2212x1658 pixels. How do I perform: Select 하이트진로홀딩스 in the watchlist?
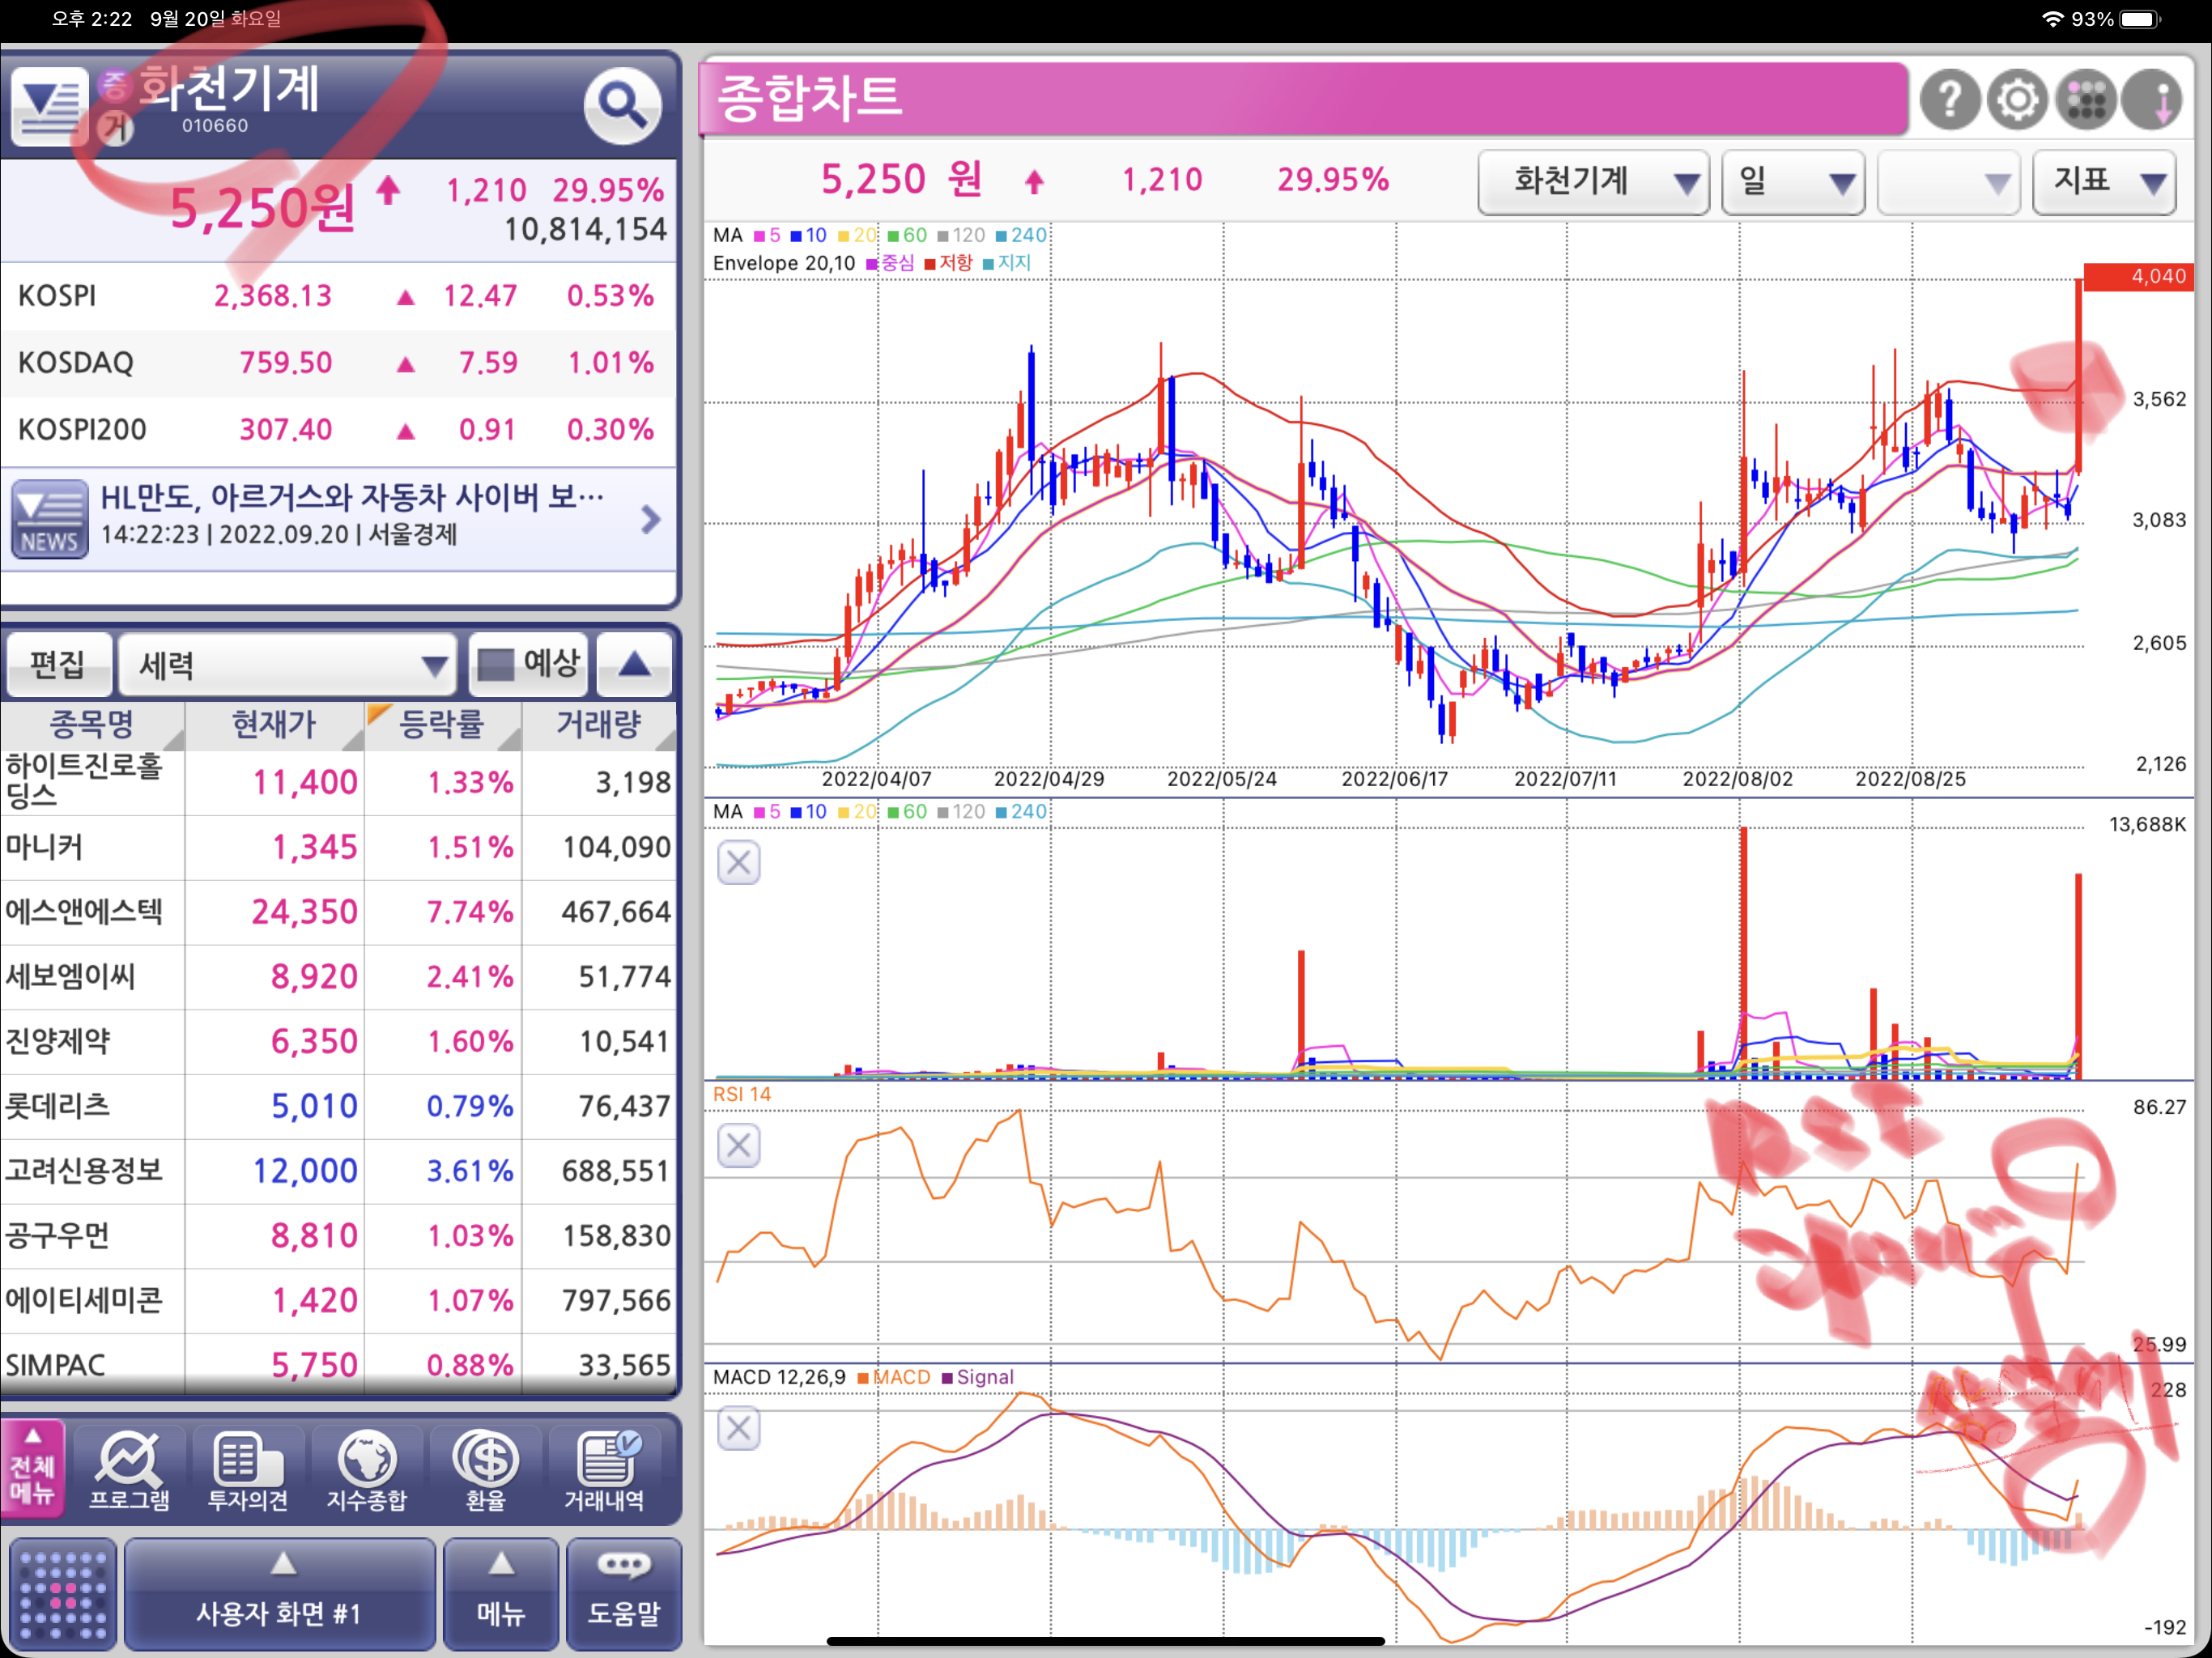coord(338,782)
